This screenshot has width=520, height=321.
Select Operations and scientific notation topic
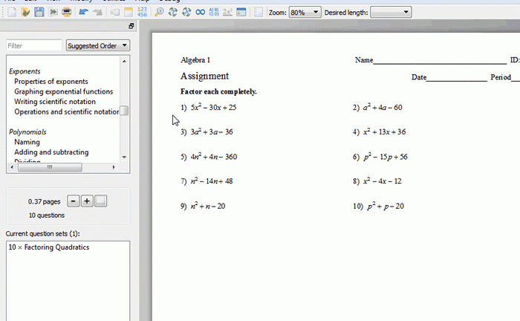pyautogui.click(x=66, y=111)
